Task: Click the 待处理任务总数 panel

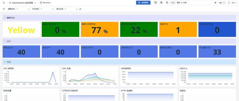Action: 217,30
